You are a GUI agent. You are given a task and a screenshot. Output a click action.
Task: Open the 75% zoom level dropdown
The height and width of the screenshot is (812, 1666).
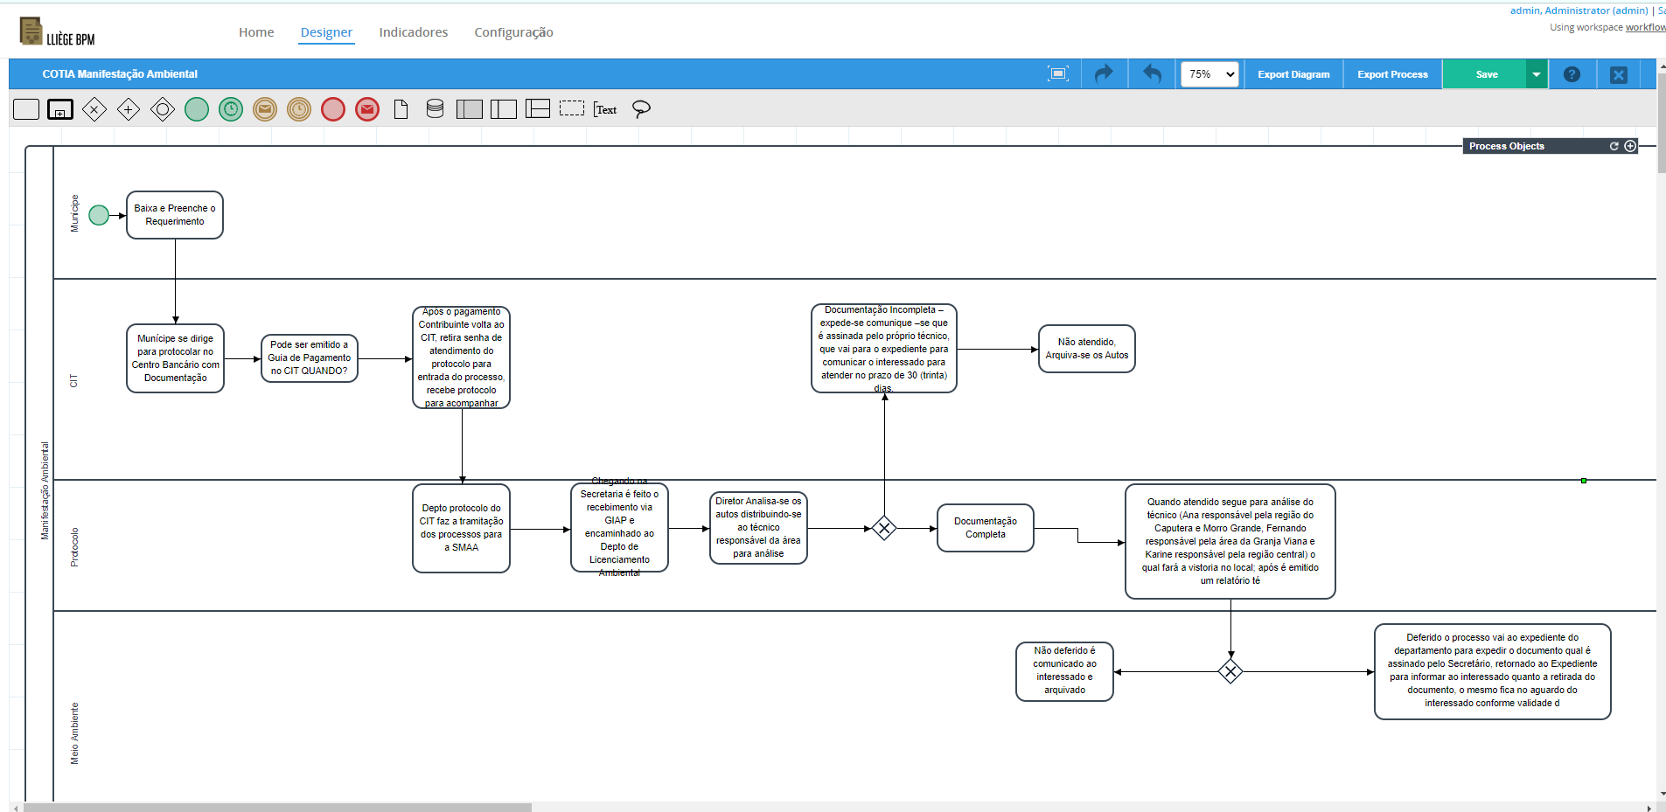point(1210,74)
